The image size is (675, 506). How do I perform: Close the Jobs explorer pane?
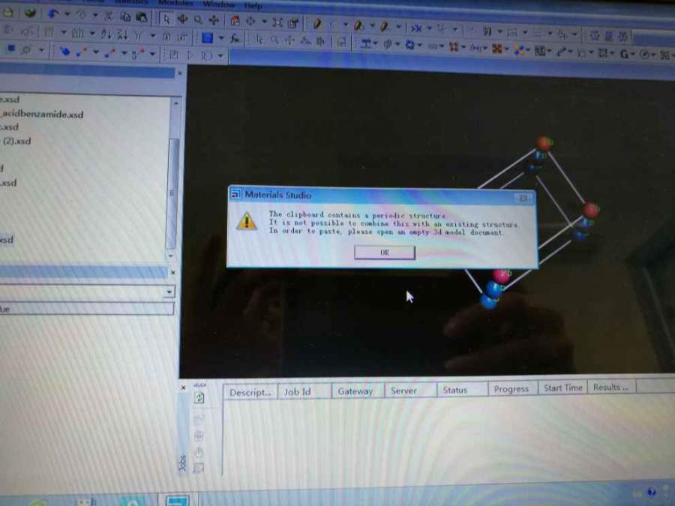[184, 388]
